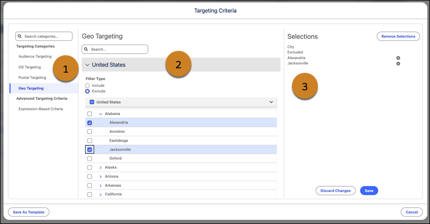Screen dimensions: 430x224
Task: Click the blue Save button
Action: pyautogui.click(x=369, y=191)
